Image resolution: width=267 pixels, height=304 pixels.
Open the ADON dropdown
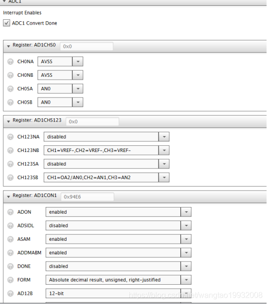119,212
